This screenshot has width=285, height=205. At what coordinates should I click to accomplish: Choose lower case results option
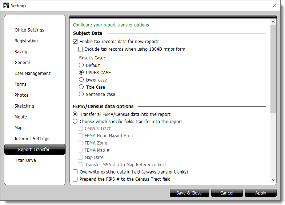pyautogui.click(x=81, y=80)
